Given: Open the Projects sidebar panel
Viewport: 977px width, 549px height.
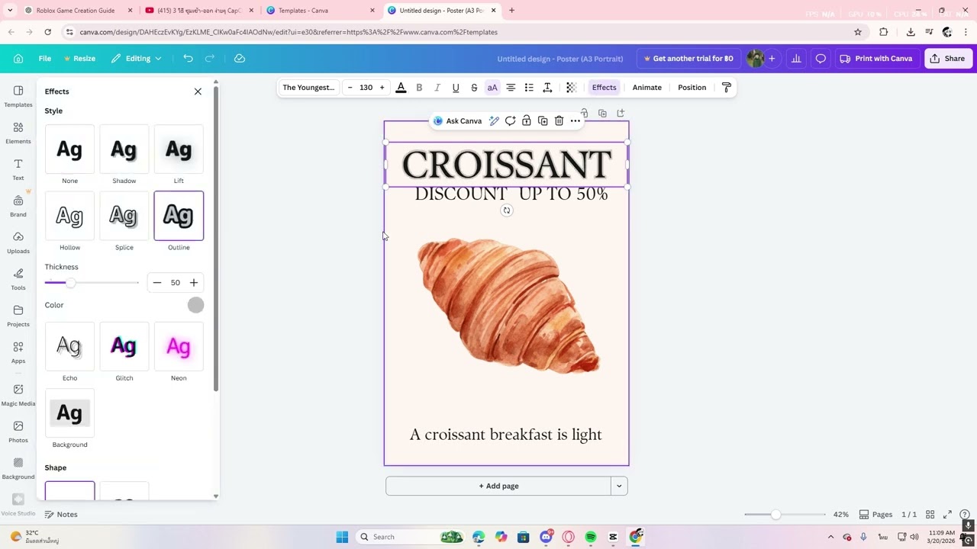Looking at the screenshot, I should tap(18, 316).
